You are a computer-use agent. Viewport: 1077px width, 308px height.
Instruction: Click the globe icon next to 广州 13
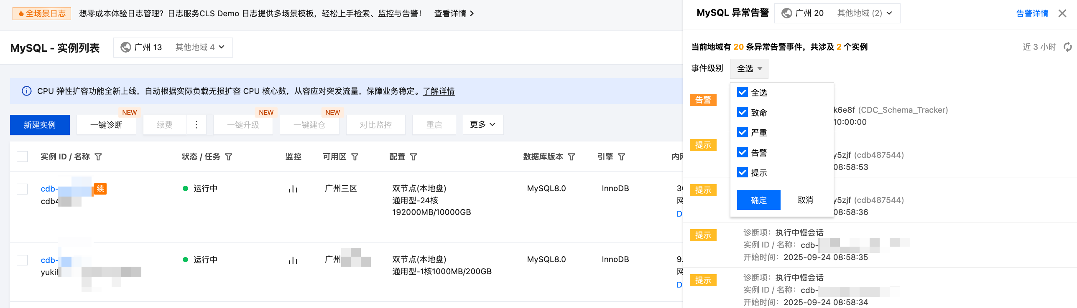[x=125, y=47]
